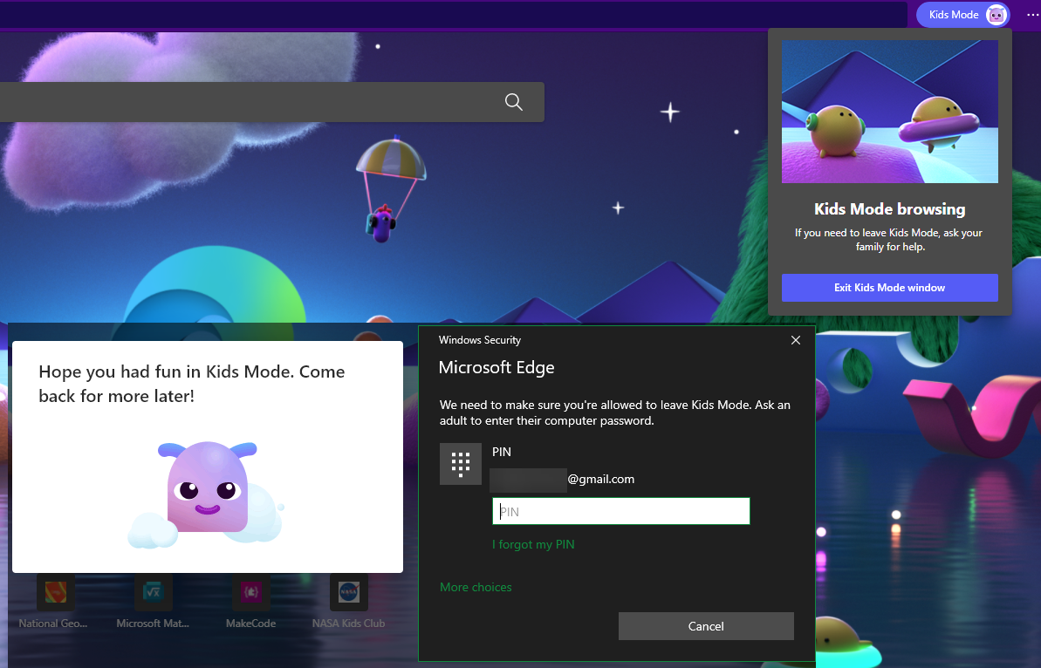
Task: Click the I forgot my PIN link
Action: [x=533, y=545]
